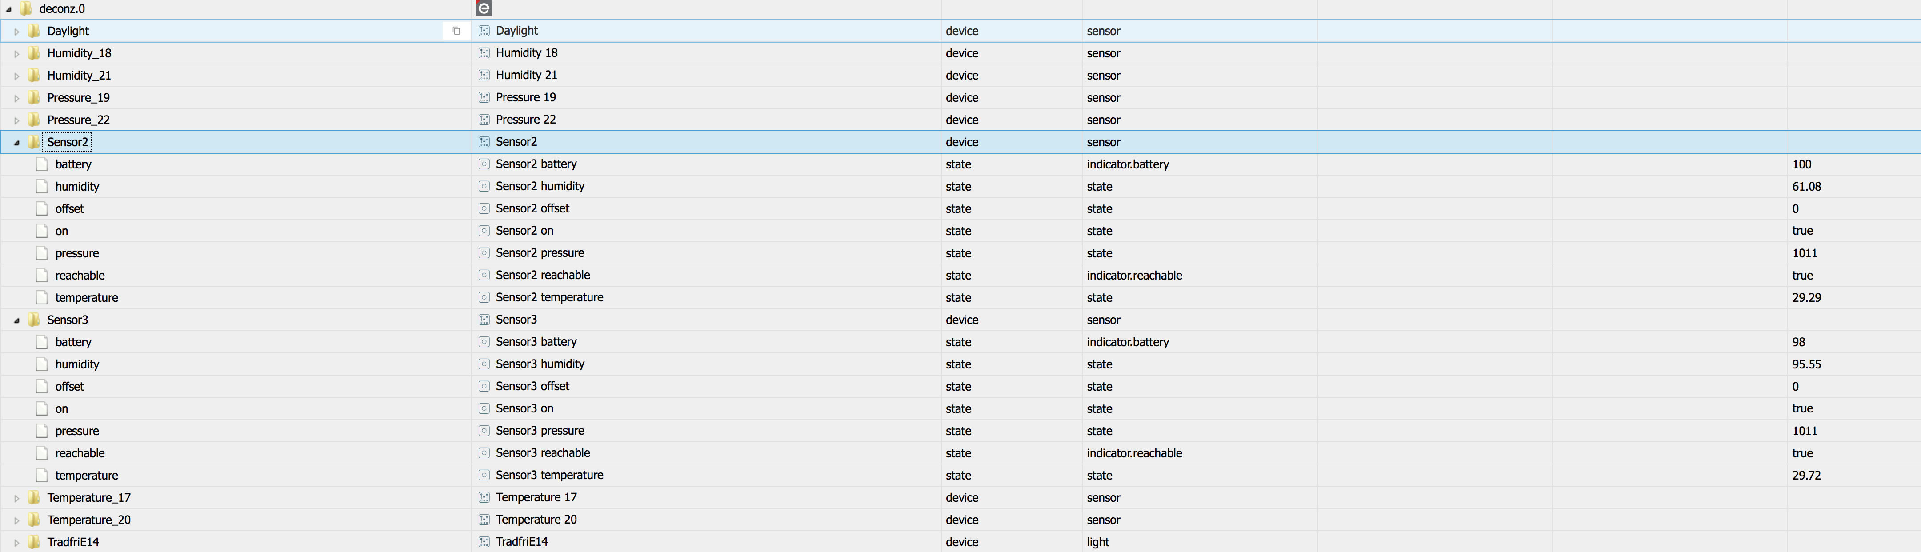Click the device icon next to Humidity 18
The height and width of the screenshot is (552, 1921).
(x=484, y=53)
